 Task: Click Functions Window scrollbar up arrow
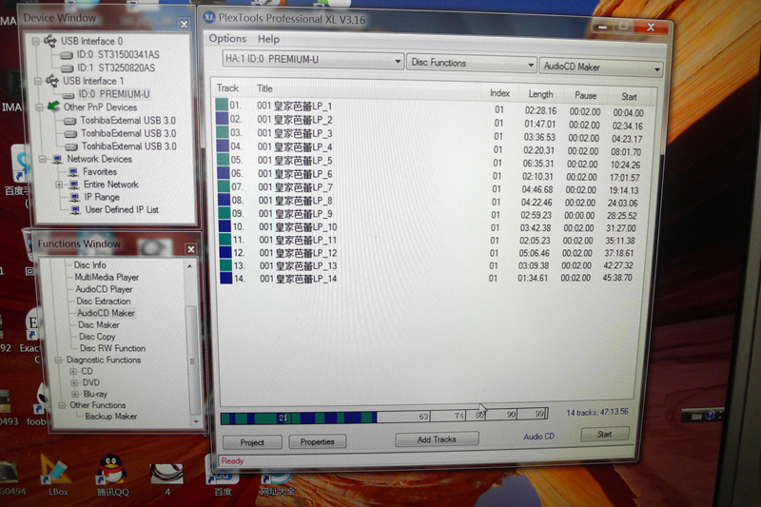(189, 266)
